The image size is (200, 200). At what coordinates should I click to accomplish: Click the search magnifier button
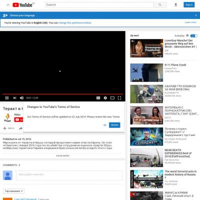(x=160, y=5)
